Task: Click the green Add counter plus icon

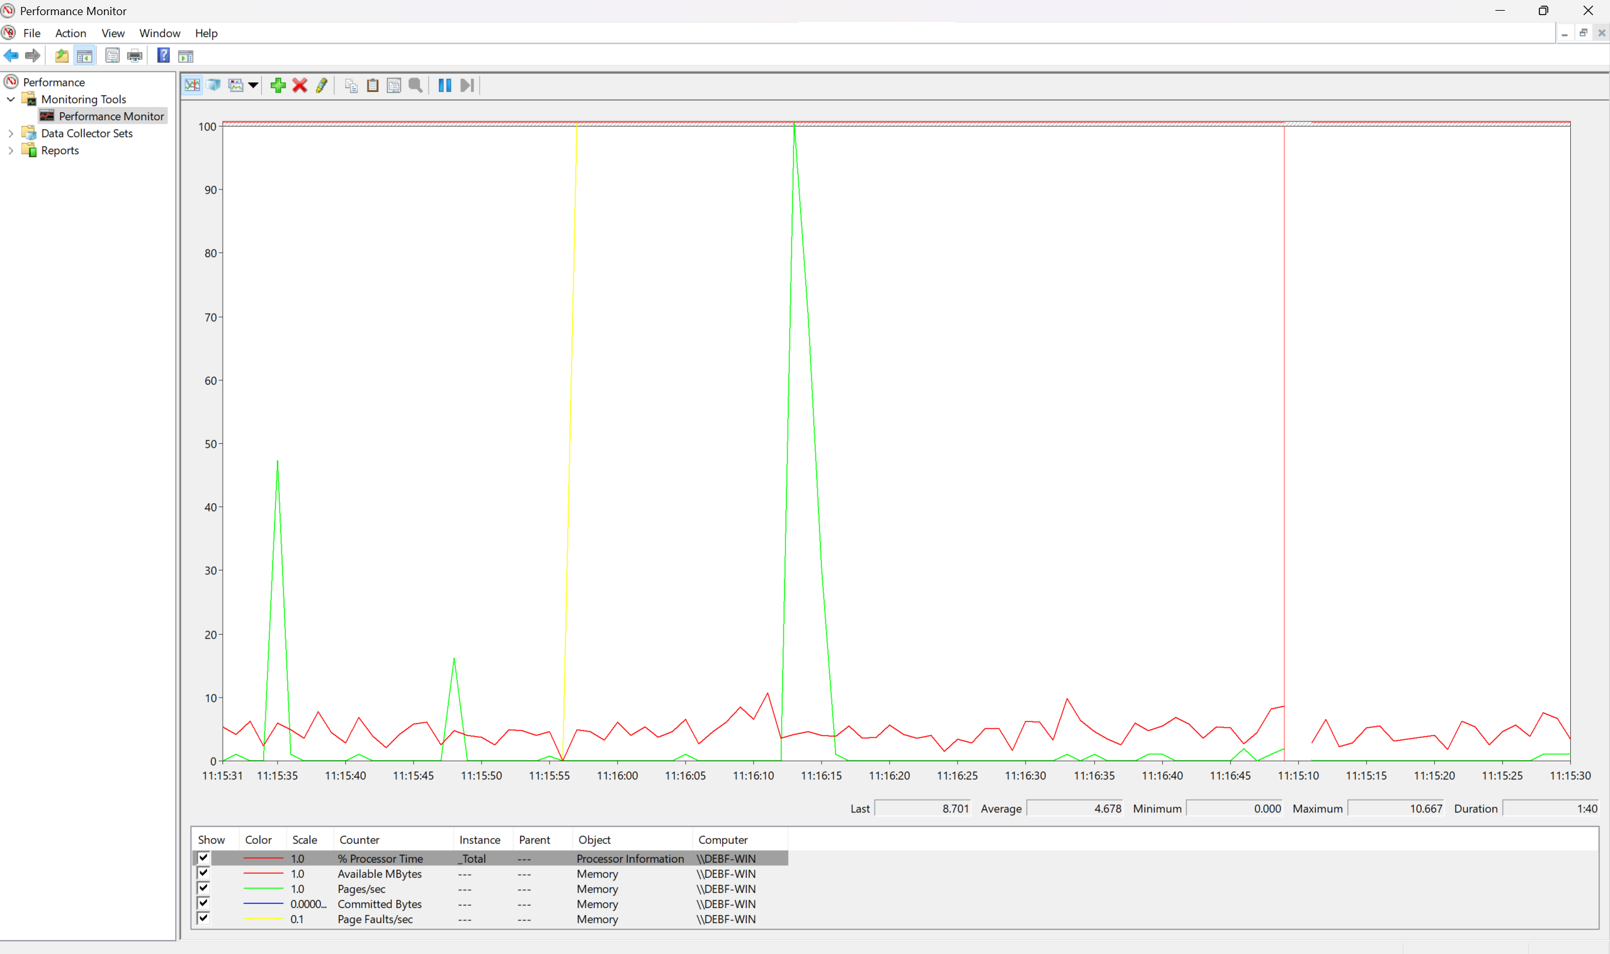Action: click(x=278, y=86)
